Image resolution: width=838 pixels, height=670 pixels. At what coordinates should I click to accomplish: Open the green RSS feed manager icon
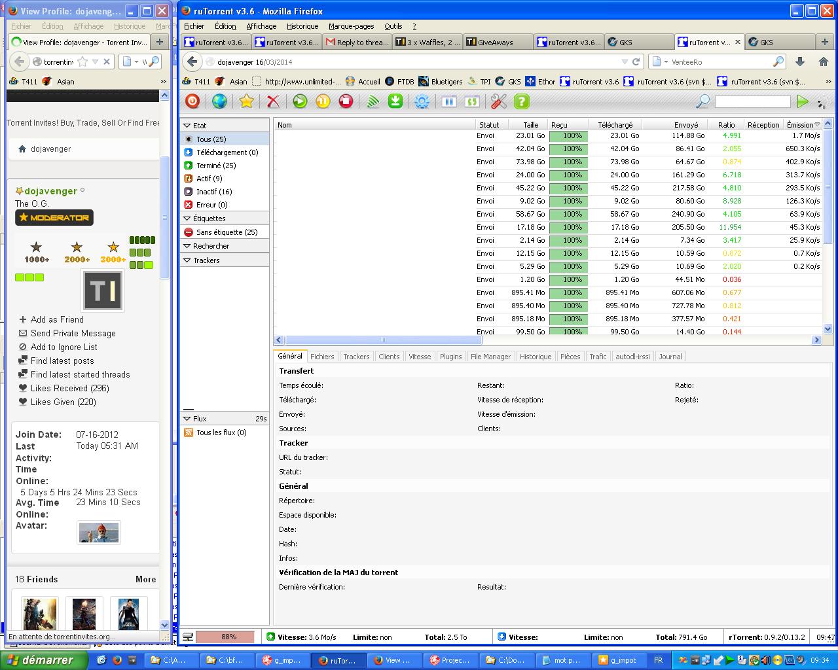373,101
